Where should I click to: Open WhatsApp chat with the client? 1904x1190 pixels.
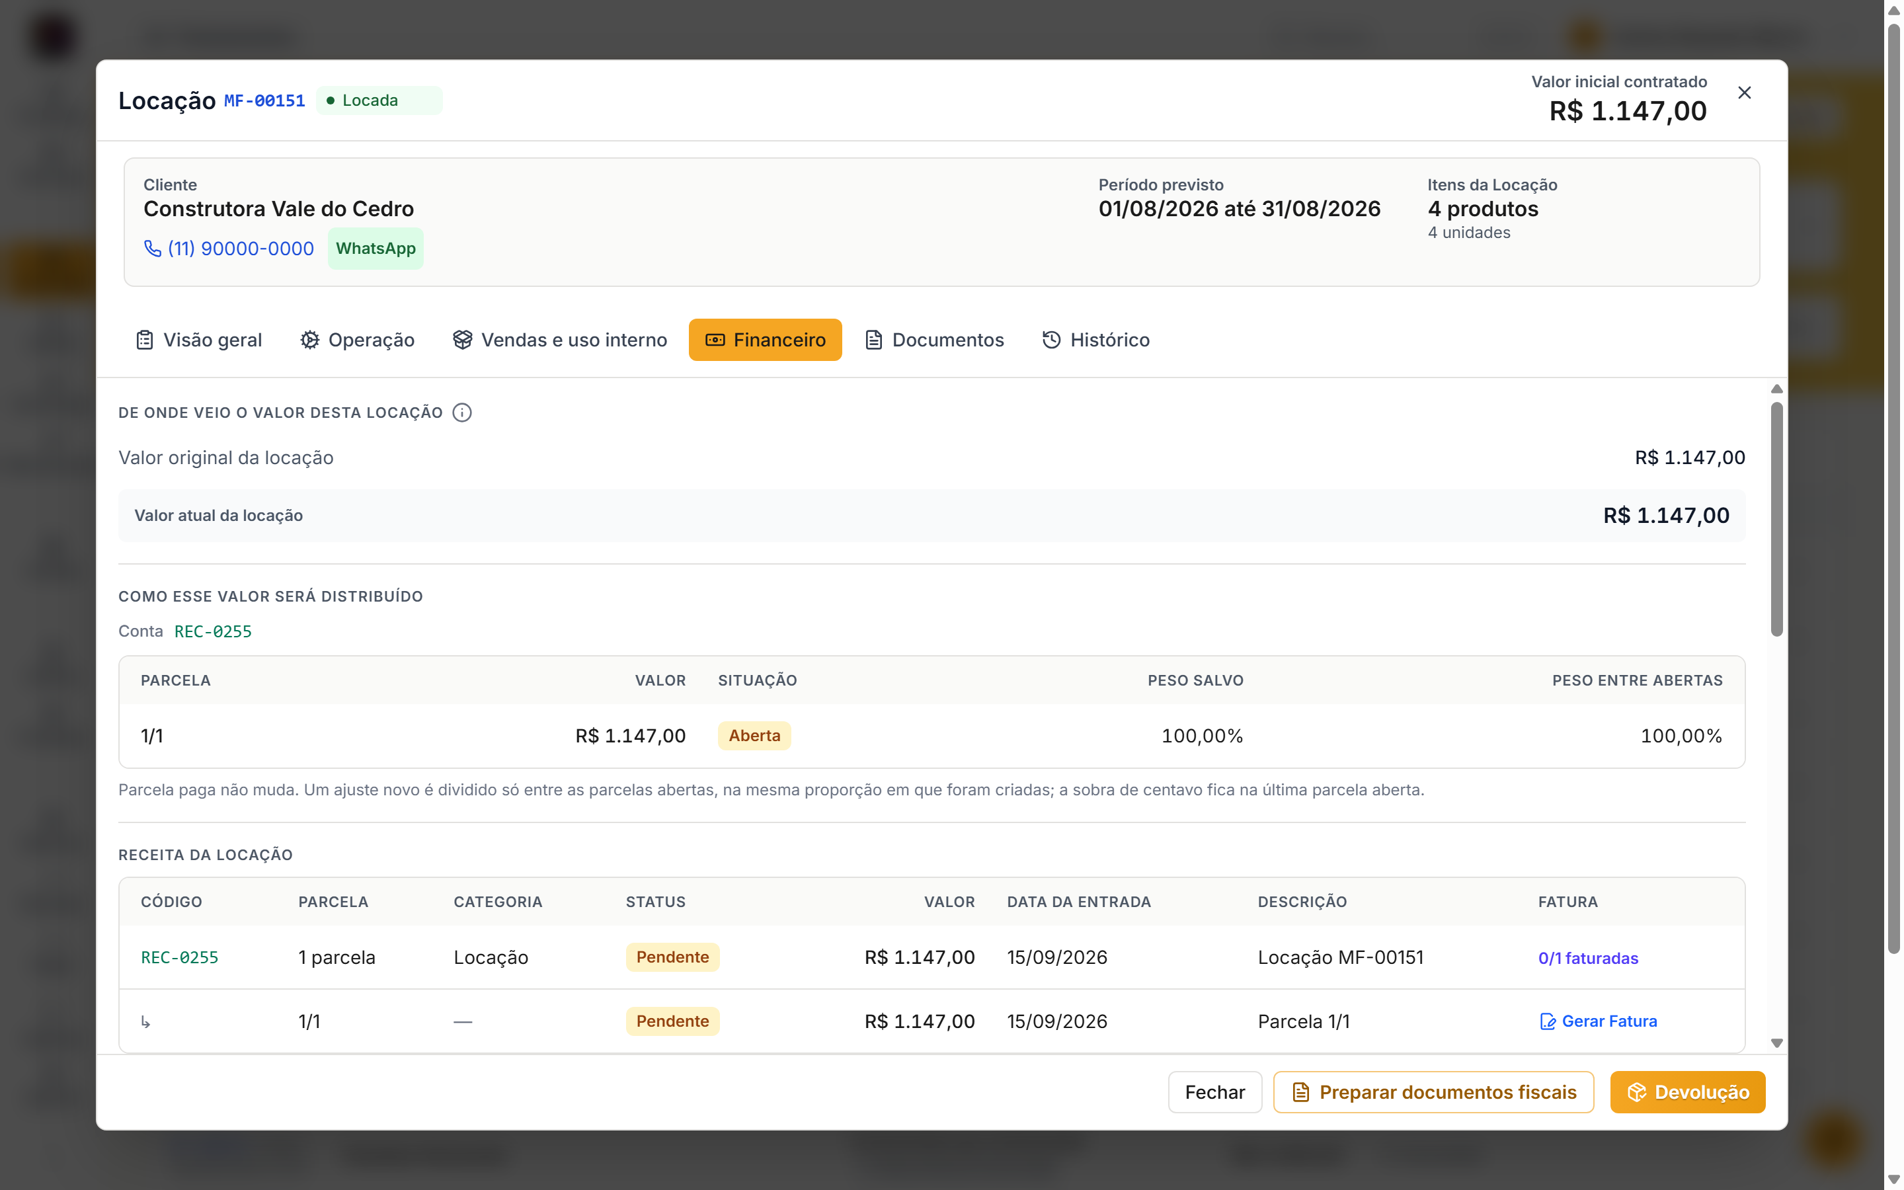point(376,249)
